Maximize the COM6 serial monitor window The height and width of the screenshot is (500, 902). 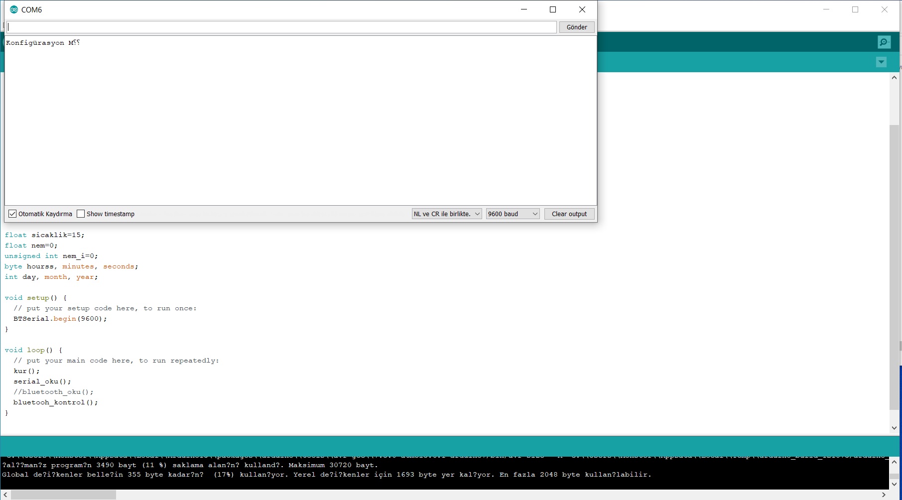coord(553,9)
